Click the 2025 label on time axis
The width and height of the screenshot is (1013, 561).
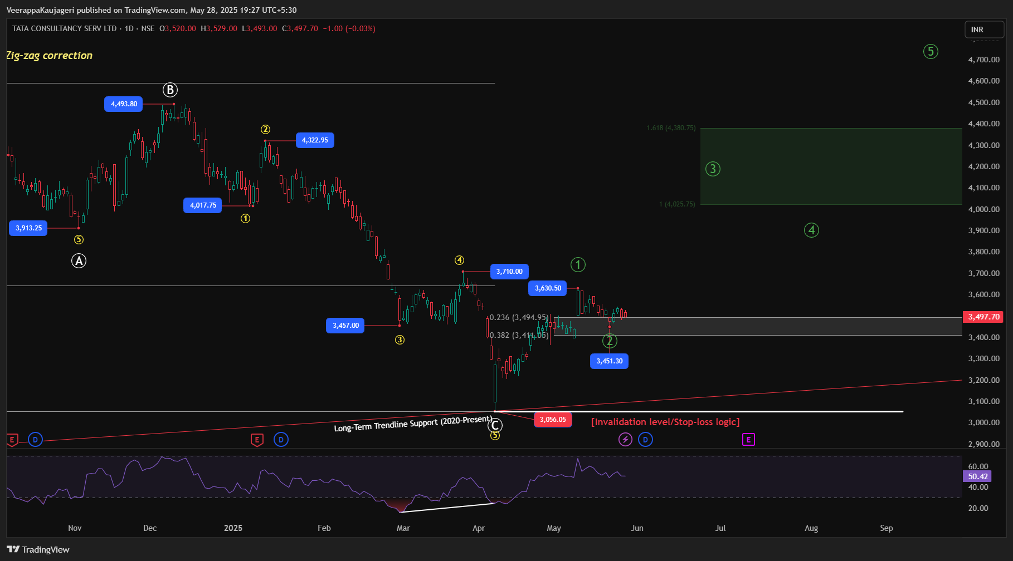(x=233, y=528)
